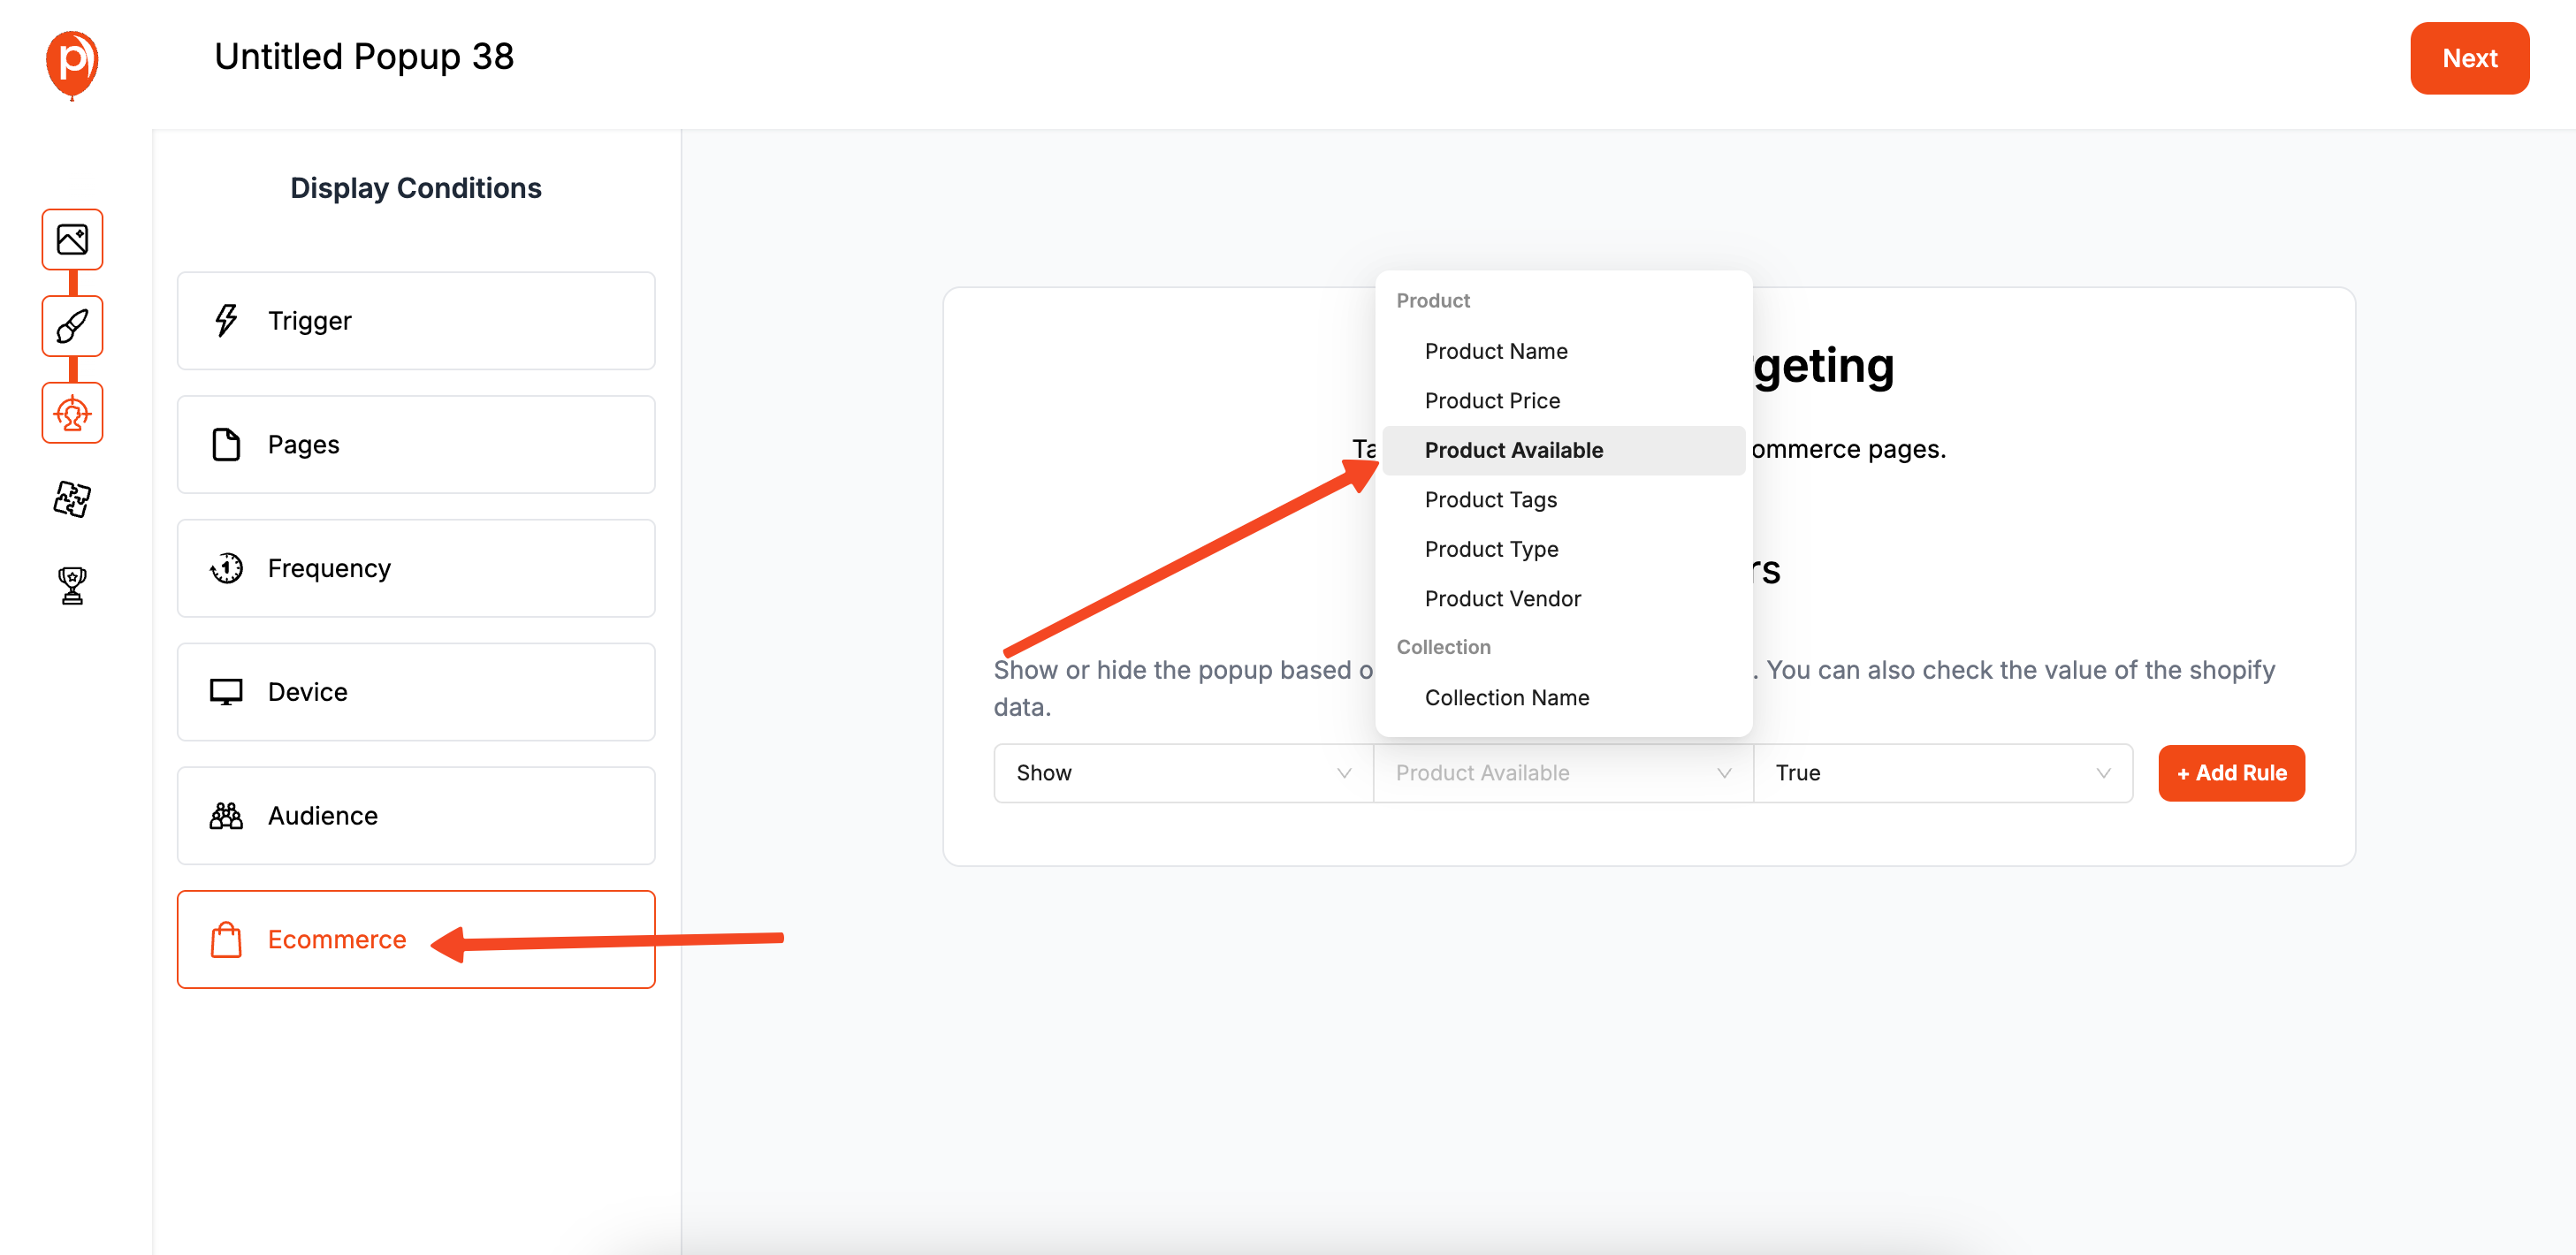Click the Display Conditions heading
The height and width of the screenshot is (1255, 2576).
click(416, 188)
